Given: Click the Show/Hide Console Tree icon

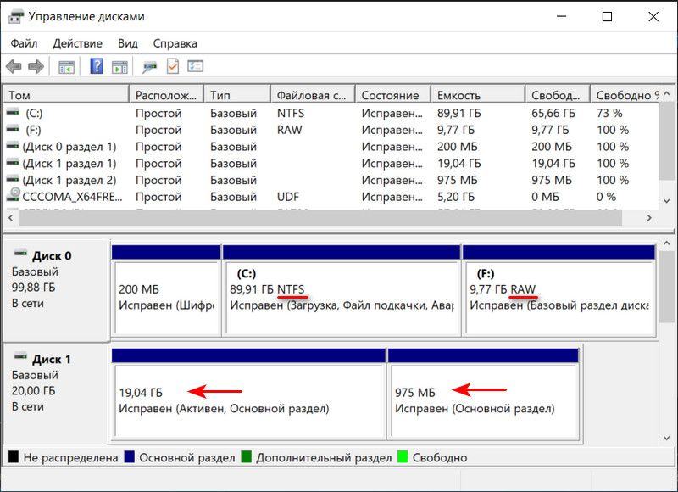Looking at the screenshot, I should 66,66.
